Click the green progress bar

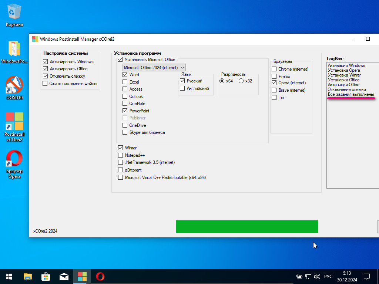[x=246, y=227]
